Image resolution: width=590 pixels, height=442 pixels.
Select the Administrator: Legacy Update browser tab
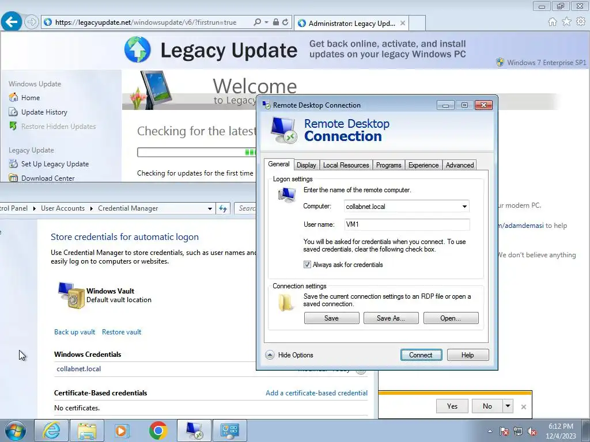click(x=352, y=23)
